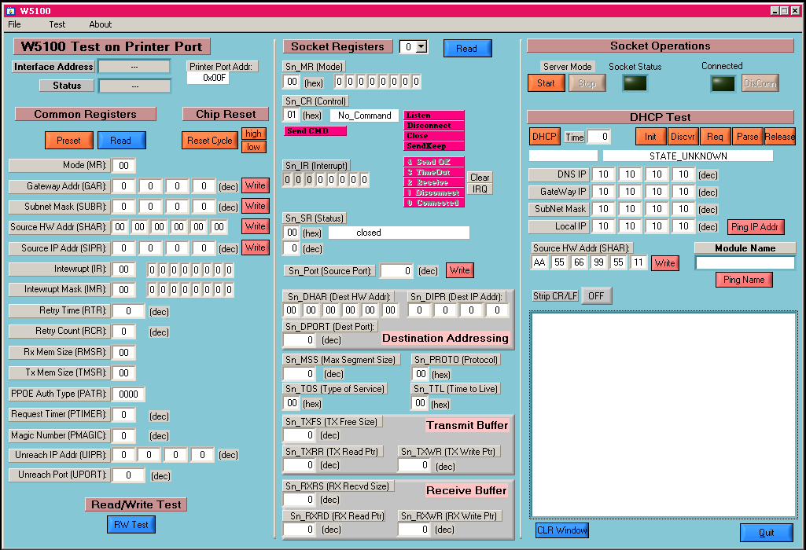Screen dimensions: 806x550
Task: Click the 1 Disconnect interrupt flag
Action: [434, 192]
